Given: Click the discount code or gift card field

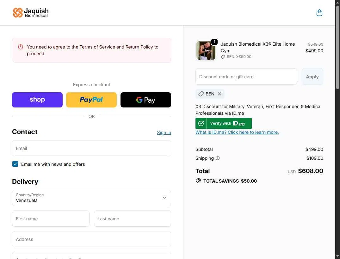Looking at the screenshot, I should pyautogui.click(x=246, y=77).
